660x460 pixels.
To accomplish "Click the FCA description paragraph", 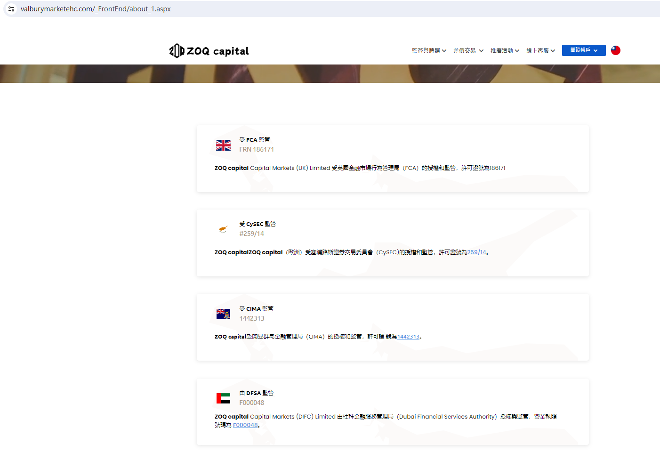I will (x=360, y=168).
